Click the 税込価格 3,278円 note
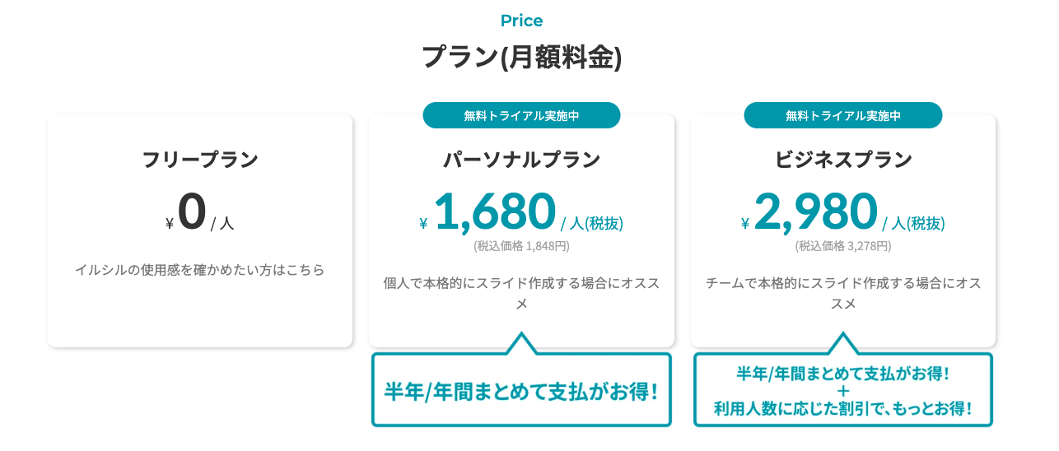Screen dimensions: 1059x451 click(x=843, y=245)
